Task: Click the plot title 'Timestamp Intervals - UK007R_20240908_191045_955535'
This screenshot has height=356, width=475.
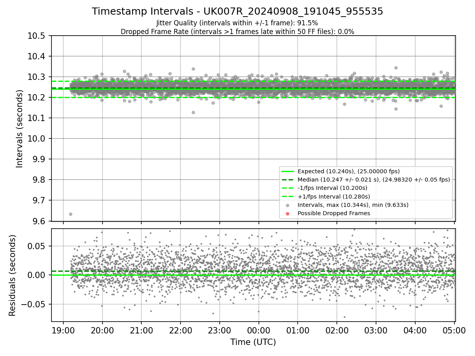Action: click(x=237, y=11)
